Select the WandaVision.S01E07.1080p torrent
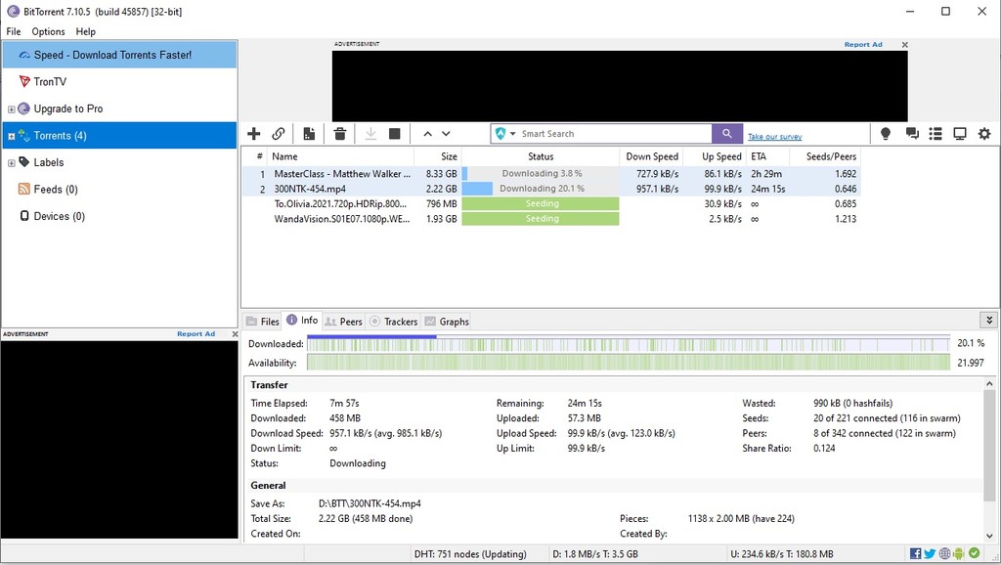 (x=551, y=219)
